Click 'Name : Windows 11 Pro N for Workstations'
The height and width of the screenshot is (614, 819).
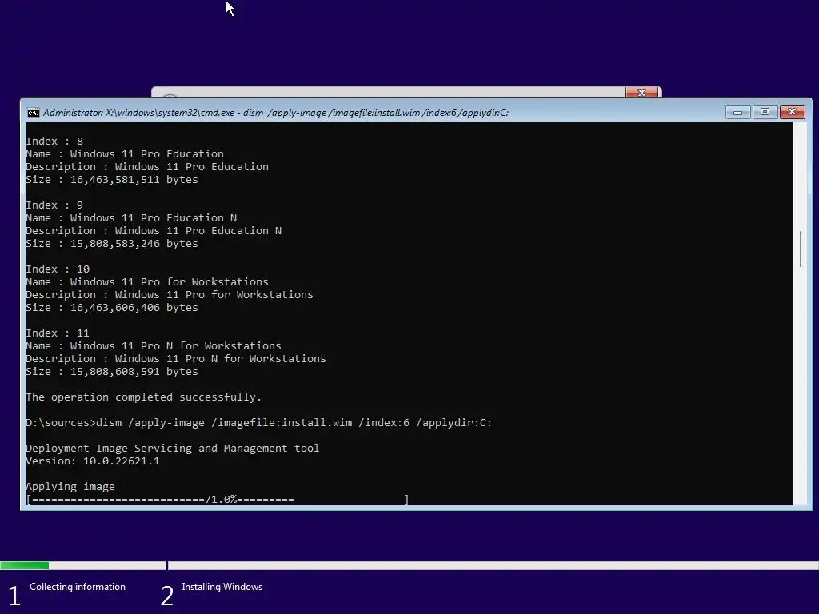click(154, 346)
